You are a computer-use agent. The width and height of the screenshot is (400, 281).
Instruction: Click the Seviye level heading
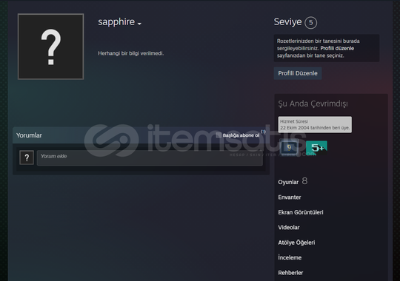tap(287, 22)
